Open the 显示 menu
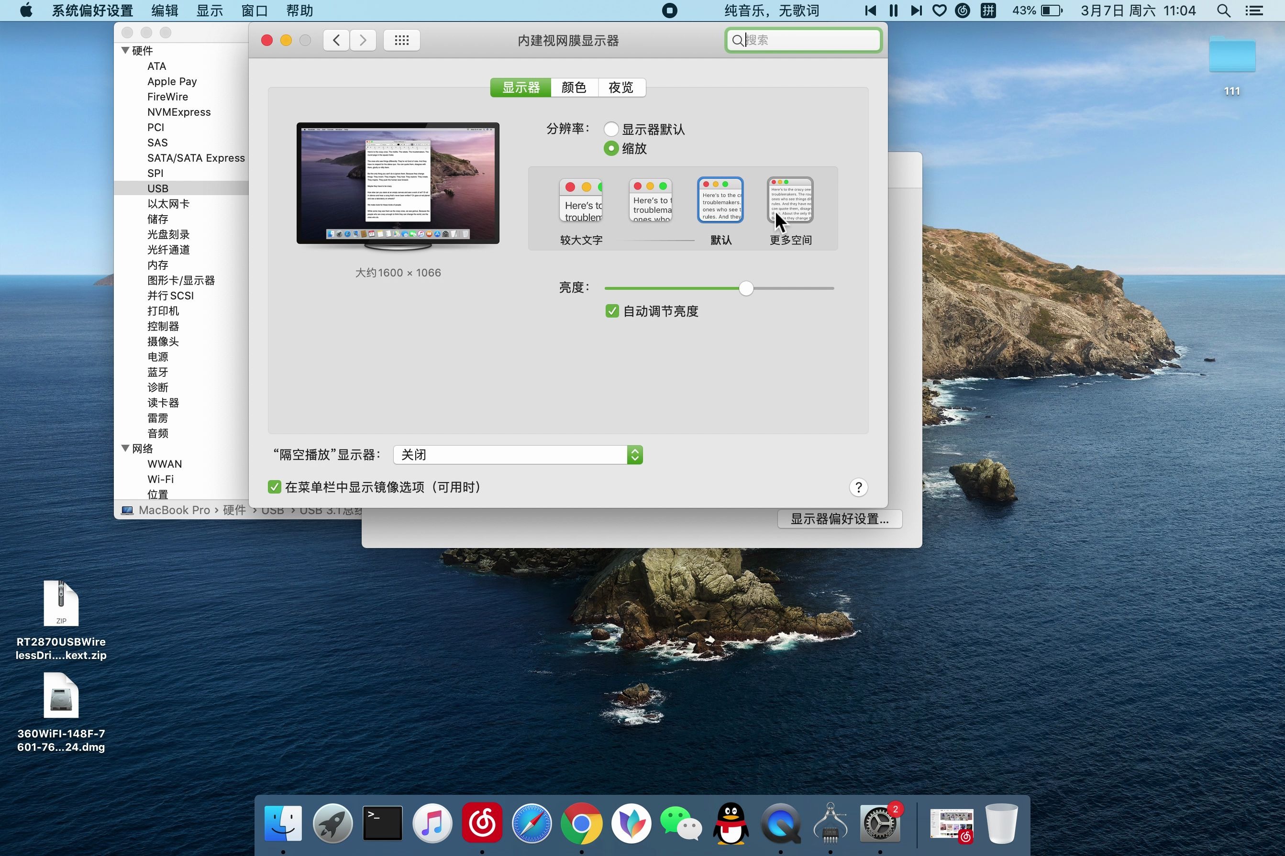This screenshot has width=1285, height=856. coord(210,11)
